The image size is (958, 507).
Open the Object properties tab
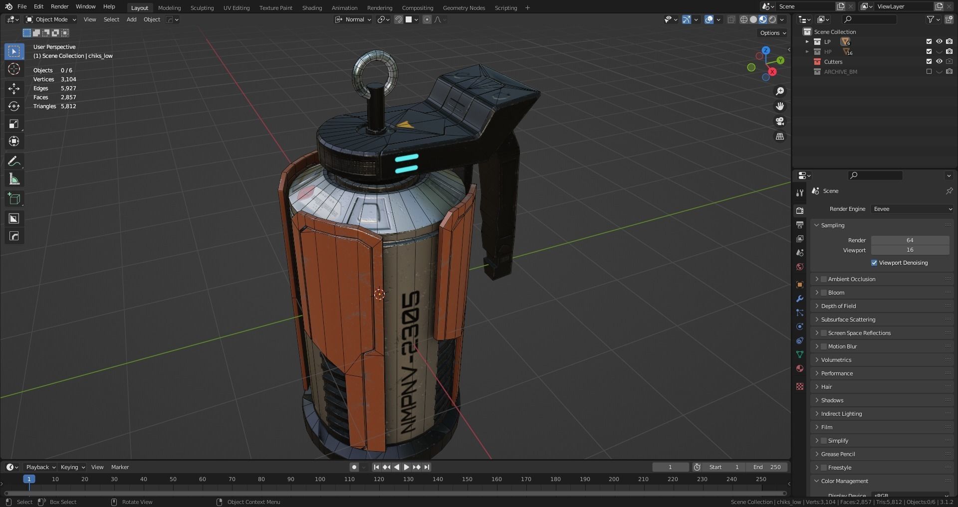tap(800, 285)
